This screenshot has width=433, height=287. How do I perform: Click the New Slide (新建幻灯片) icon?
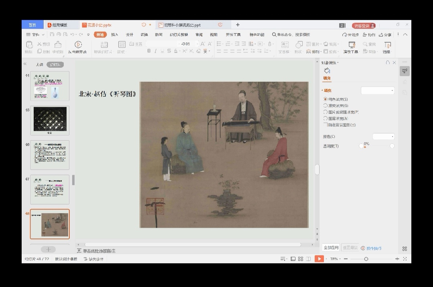click(x=104, y=45)
